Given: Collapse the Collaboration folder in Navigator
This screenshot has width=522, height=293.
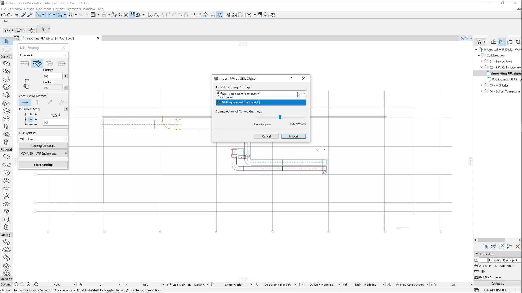Looking at the screenshot, I should 479,55.
